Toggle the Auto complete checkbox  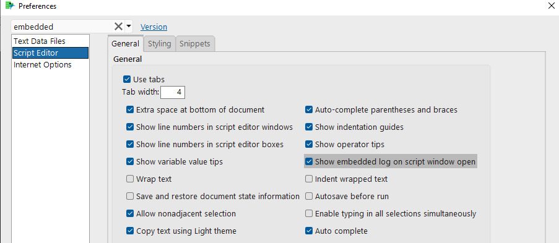(x=309, y=231)
